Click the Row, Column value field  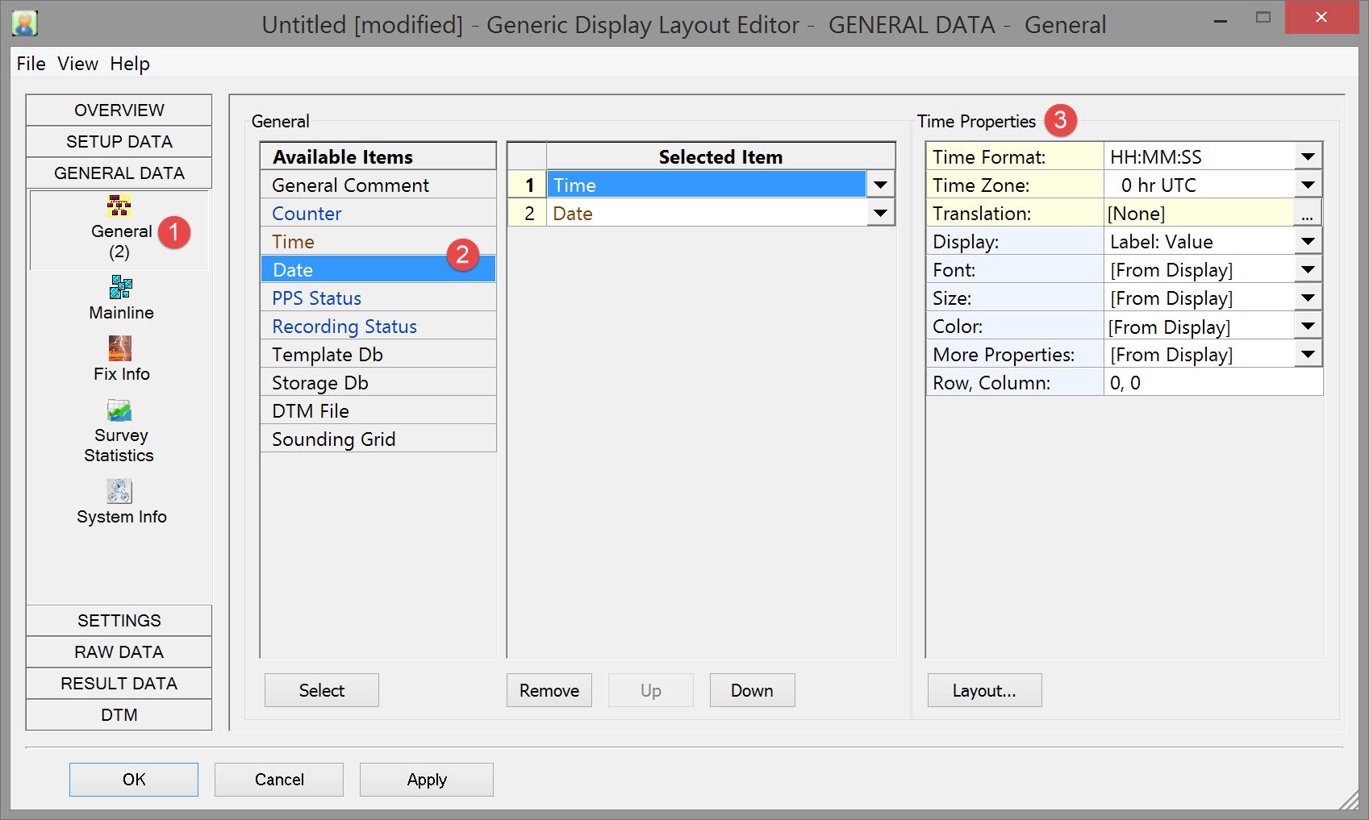[1212, 383]
